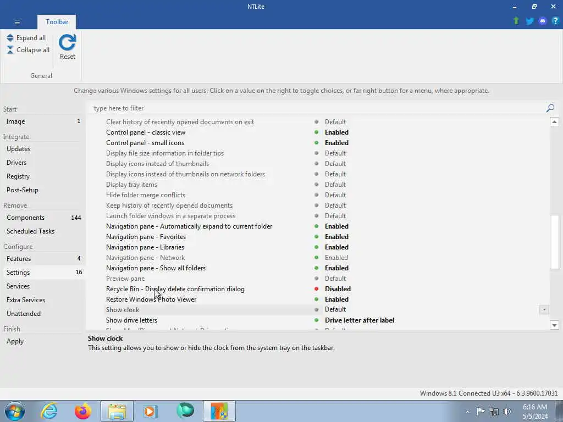Viewport: 563px width, 422px height.
Task: Launch Firefox from taskbar
Action: point(82,411)
